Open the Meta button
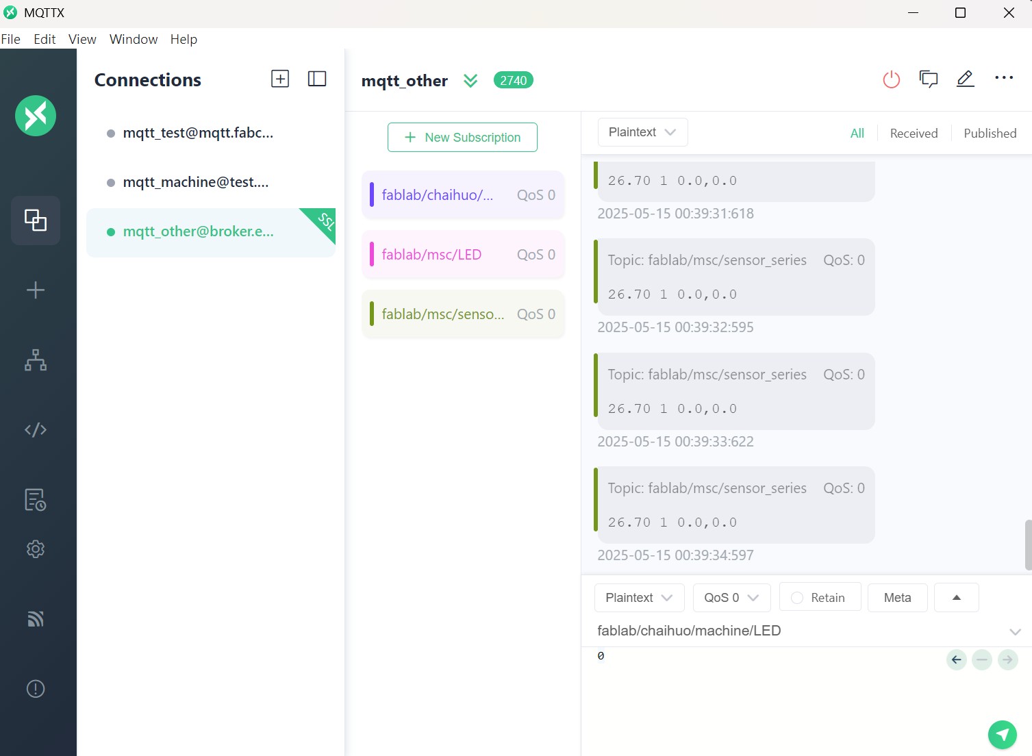Screen dimensions: 1032x756 pyautogui.click(x=897, y=598)
